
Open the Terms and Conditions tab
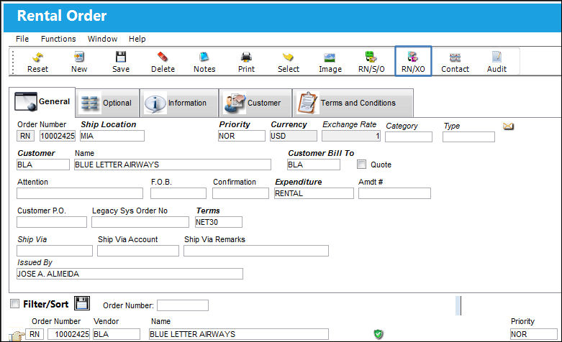(353, 103)
